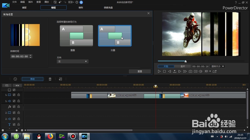Open the 插件 menu
This screenshot has width=250, height=140.
pyautogui.click(x=30, y=2)
